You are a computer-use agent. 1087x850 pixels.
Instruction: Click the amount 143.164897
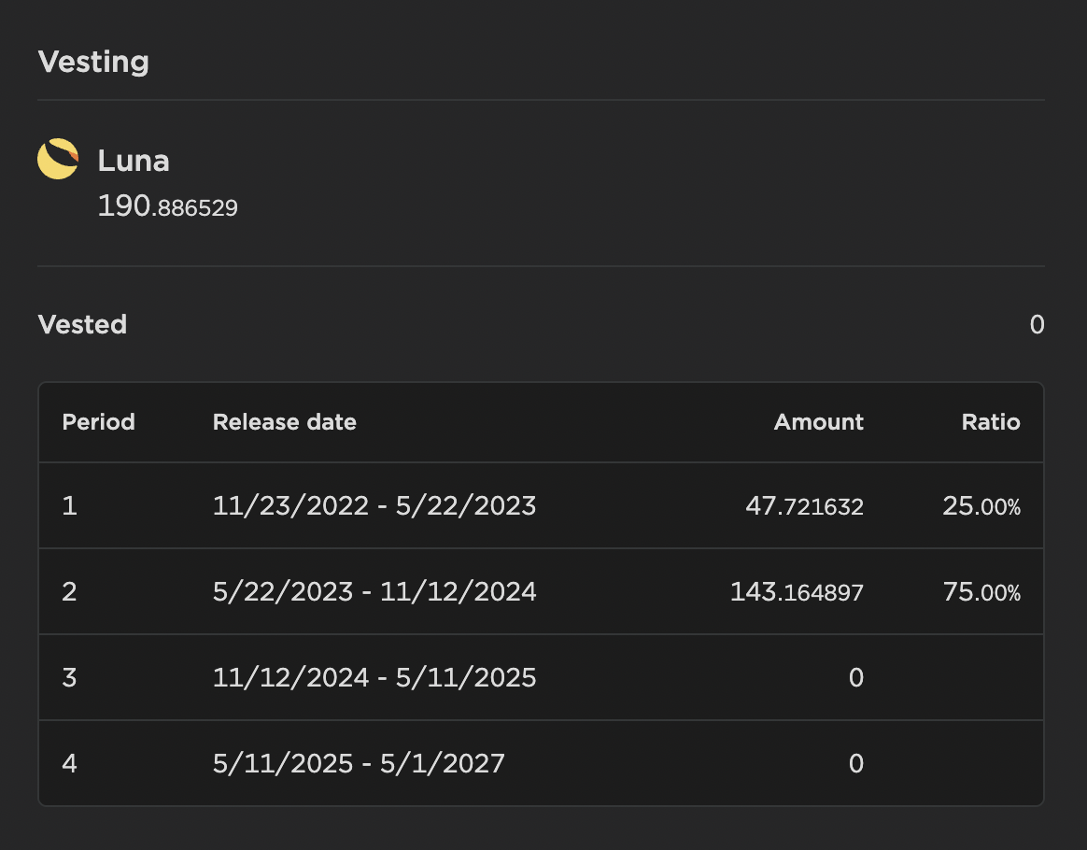point(797,592)
